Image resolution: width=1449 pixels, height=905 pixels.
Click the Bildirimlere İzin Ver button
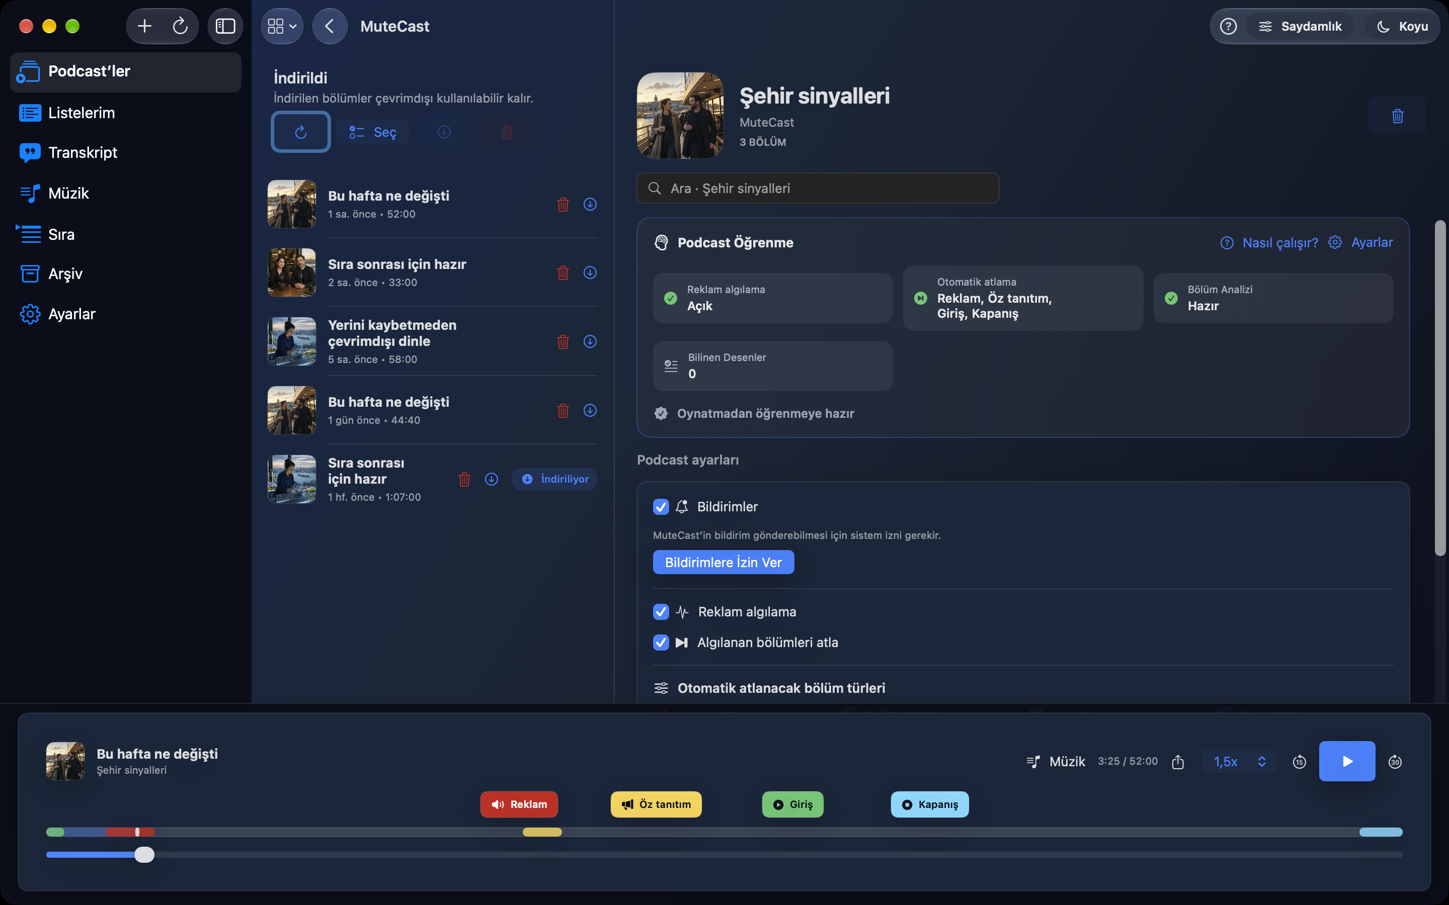click(723, 562)
